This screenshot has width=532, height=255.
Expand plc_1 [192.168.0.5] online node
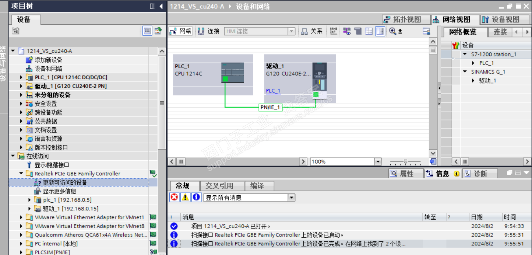30,200
